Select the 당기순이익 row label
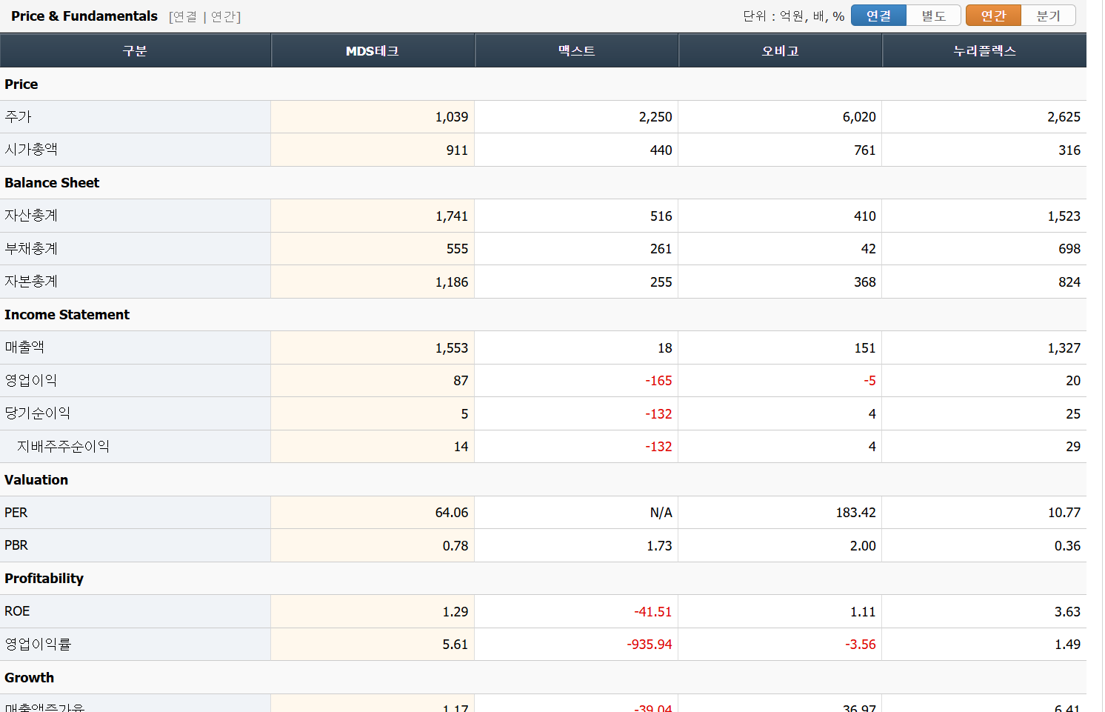1105x712 pixels. (x=38, y=413)
